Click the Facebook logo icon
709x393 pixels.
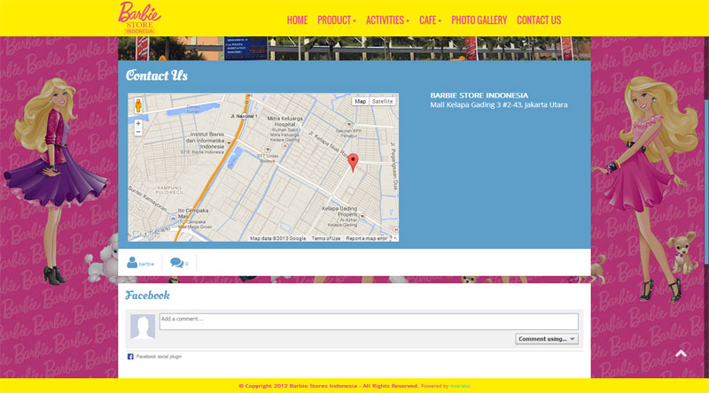130,357
